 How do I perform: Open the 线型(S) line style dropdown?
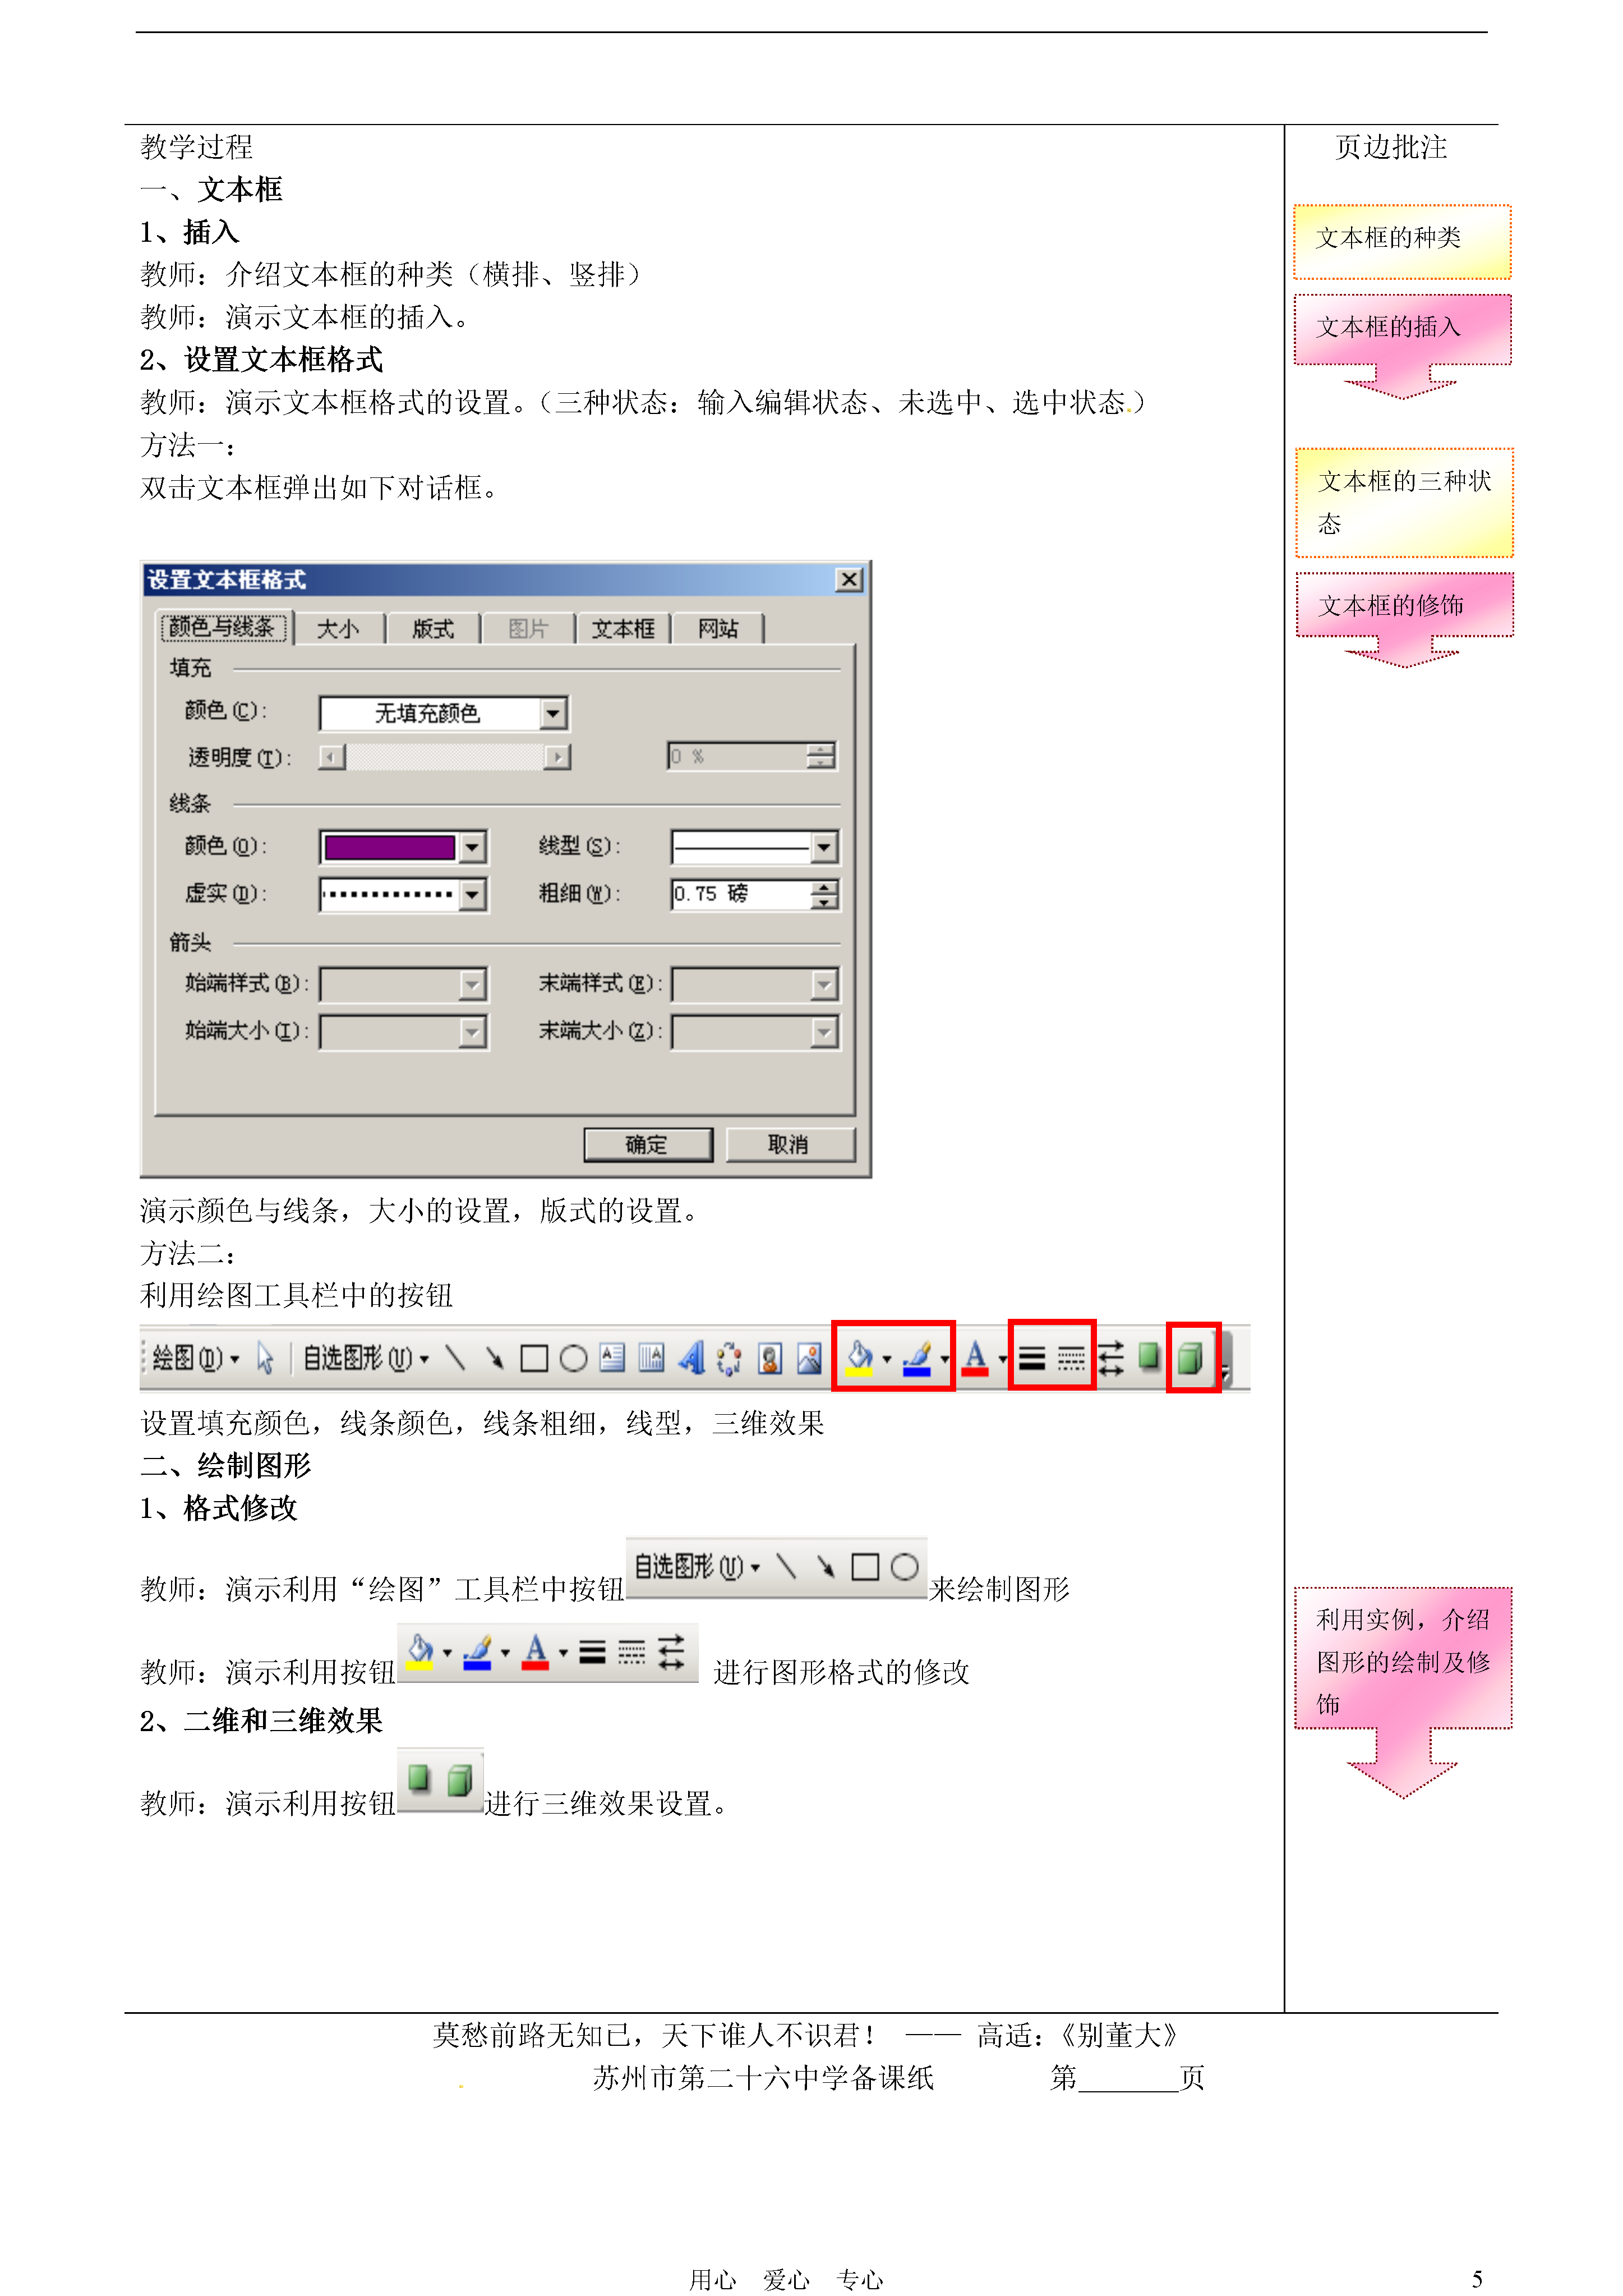[x=755, y=847]
